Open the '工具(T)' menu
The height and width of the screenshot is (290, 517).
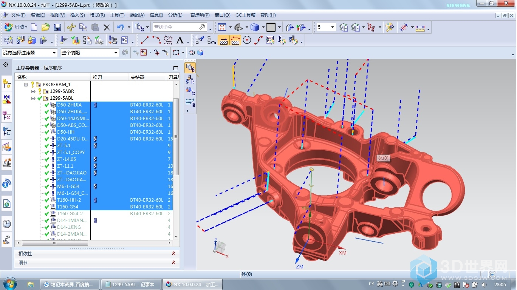click(x=117, y=15)
